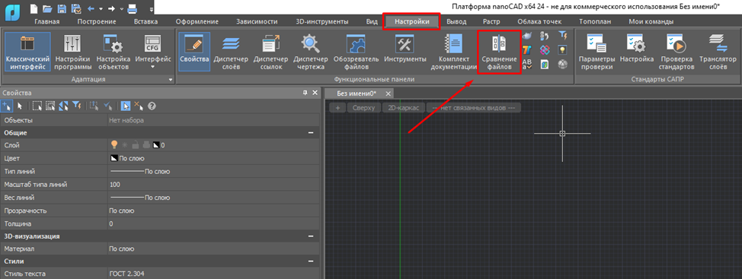
Task: Click the interlinked squares icon in ribbon
Action: (x=545, y=49)
